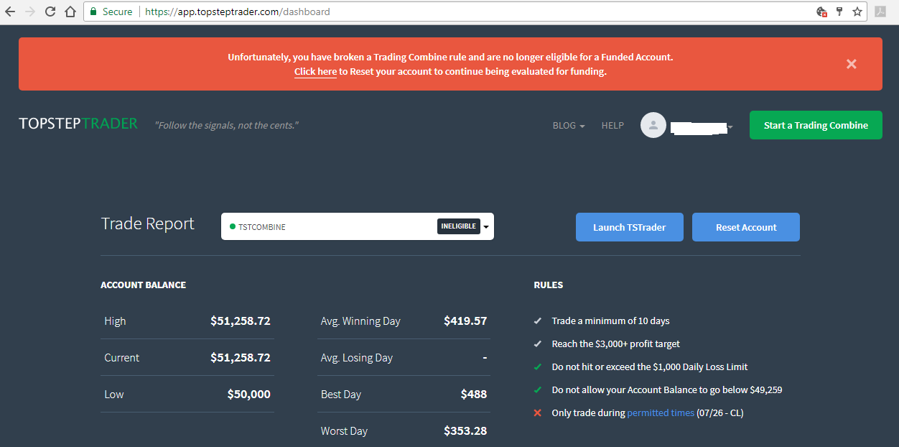The image size is (899, 447).
Task: Open the user profile avatar
Action: click(x=653, y=125)
